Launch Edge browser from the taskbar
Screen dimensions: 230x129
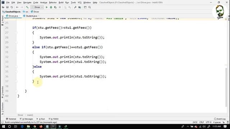click(x=22, y=126)
